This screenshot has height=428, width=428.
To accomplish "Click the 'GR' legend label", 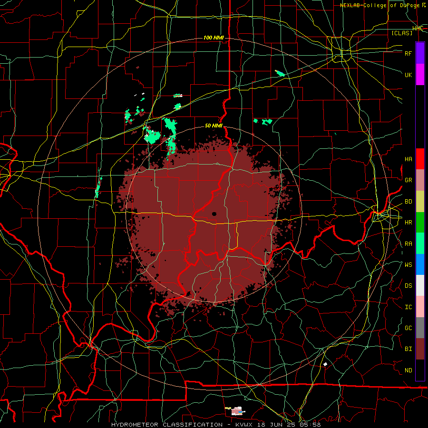I will 408,180.
